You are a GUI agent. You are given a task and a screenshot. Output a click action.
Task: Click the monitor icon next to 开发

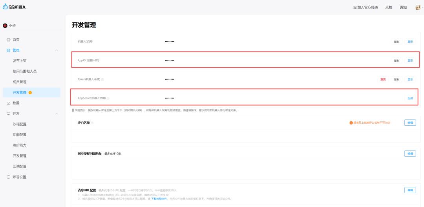point(8,114)
